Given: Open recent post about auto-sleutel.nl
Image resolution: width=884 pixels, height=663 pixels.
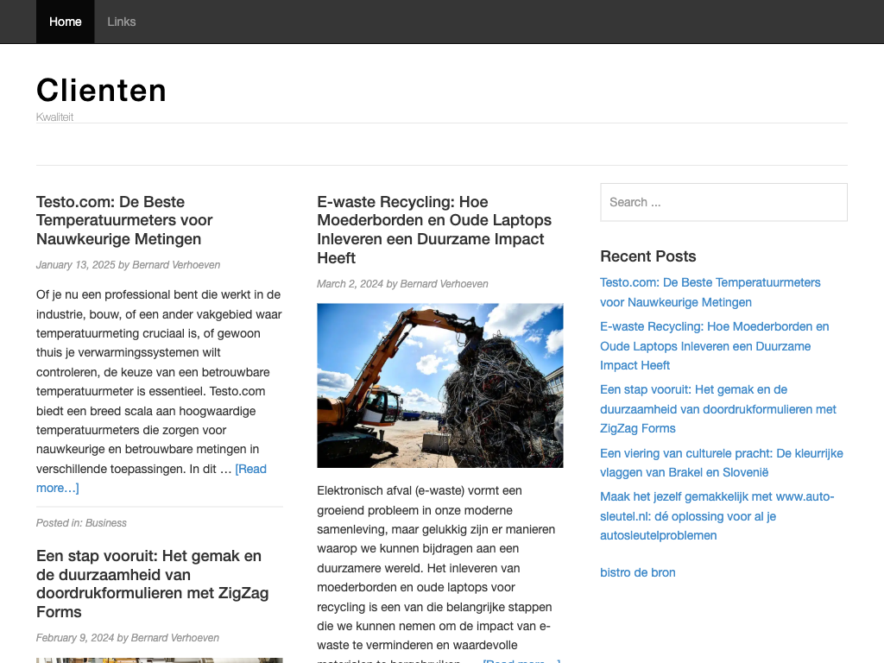Looking at the screenshot, I should [x=717, y=515].
